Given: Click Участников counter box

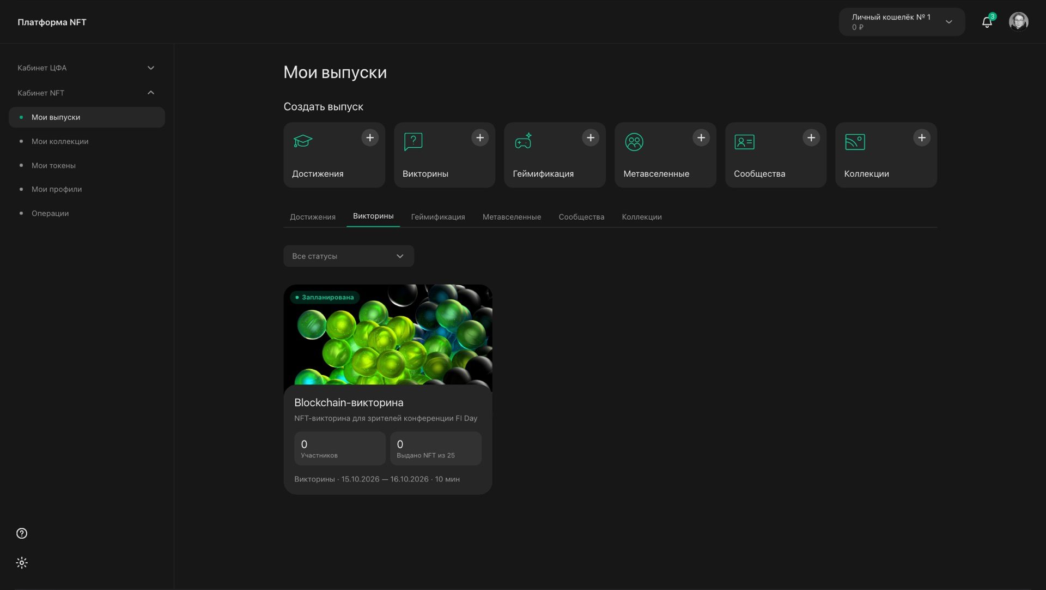Looking at the screenshot, I should coord(340,448).
